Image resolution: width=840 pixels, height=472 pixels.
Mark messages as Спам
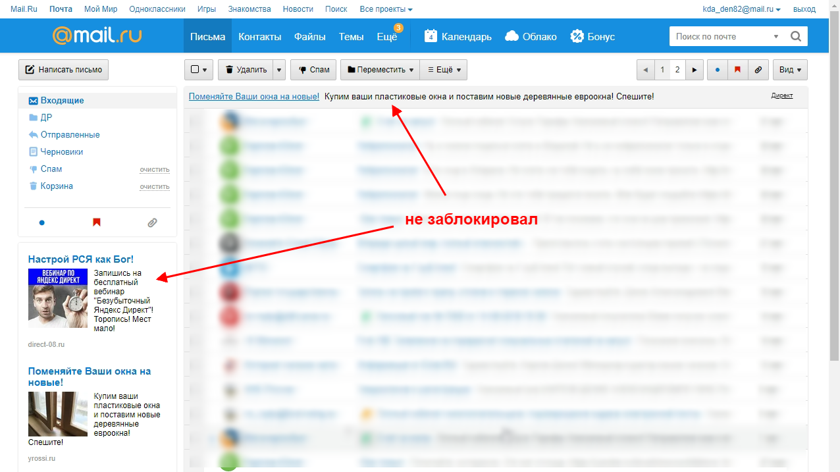click(x=313, y=70)
